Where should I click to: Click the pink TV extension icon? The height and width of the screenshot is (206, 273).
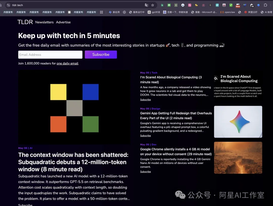203,5
